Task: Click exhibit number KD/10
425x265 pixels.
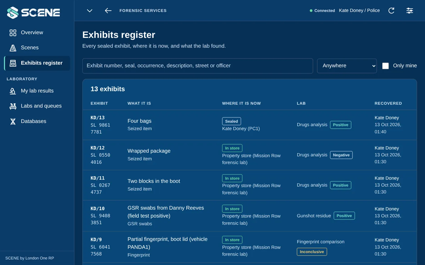Action: click(x=97, y=209)
